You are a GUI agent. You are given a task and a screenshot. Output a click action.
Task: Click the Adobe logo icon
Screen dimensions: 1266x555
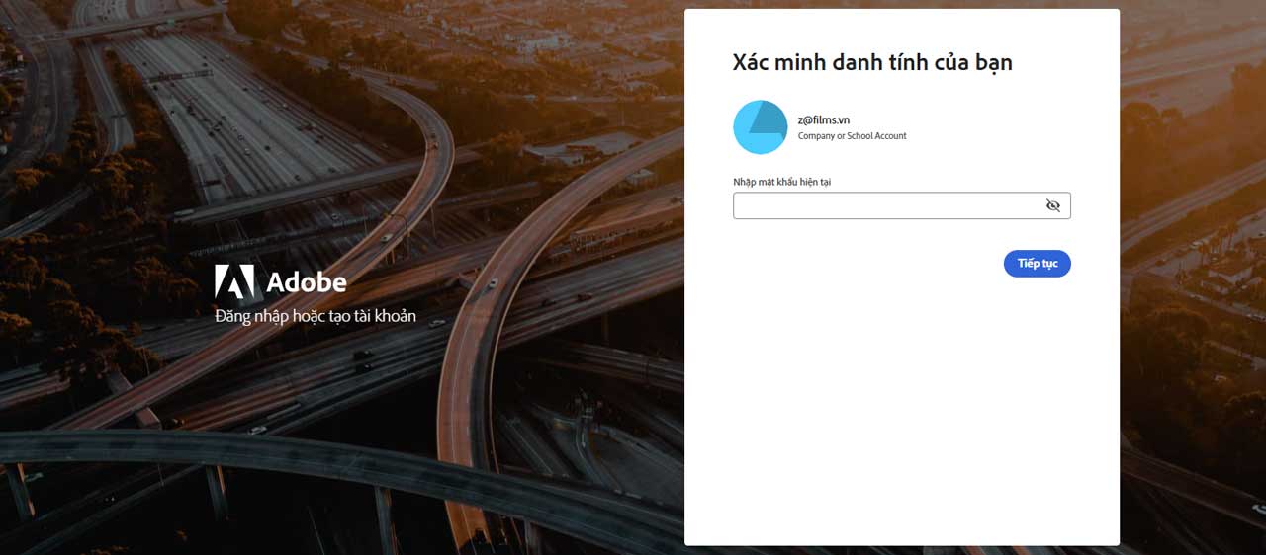[x=233, y=281]
